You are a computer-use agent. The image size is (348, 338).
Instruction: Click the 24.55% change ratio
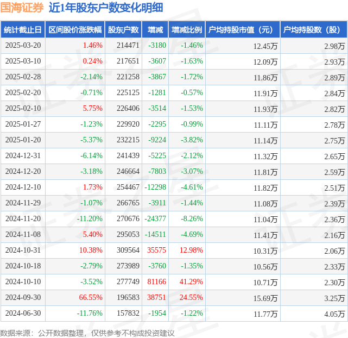click(191, 298)
